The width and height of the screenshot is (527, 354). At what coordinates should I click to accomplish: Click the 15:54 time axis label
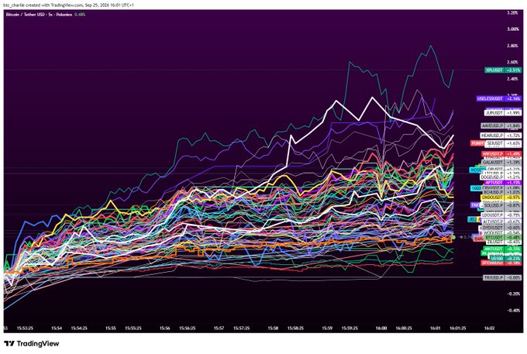coord(57,328)
